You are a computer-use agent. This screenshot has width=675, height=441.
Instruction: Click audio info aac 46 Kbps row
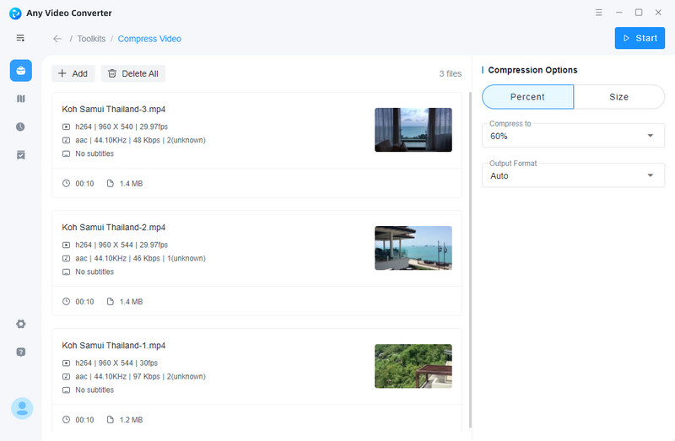134,259
